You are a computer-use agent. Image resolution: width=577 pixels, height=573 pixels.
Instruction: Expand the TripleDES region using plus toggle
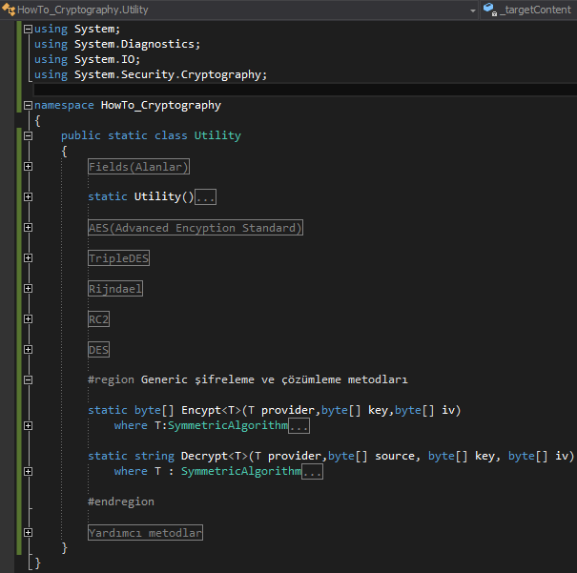28,257
